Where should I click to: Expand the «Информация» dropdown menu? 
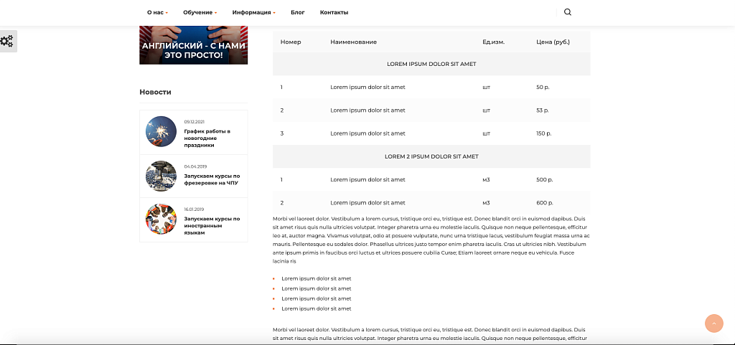tap(253, 13)
